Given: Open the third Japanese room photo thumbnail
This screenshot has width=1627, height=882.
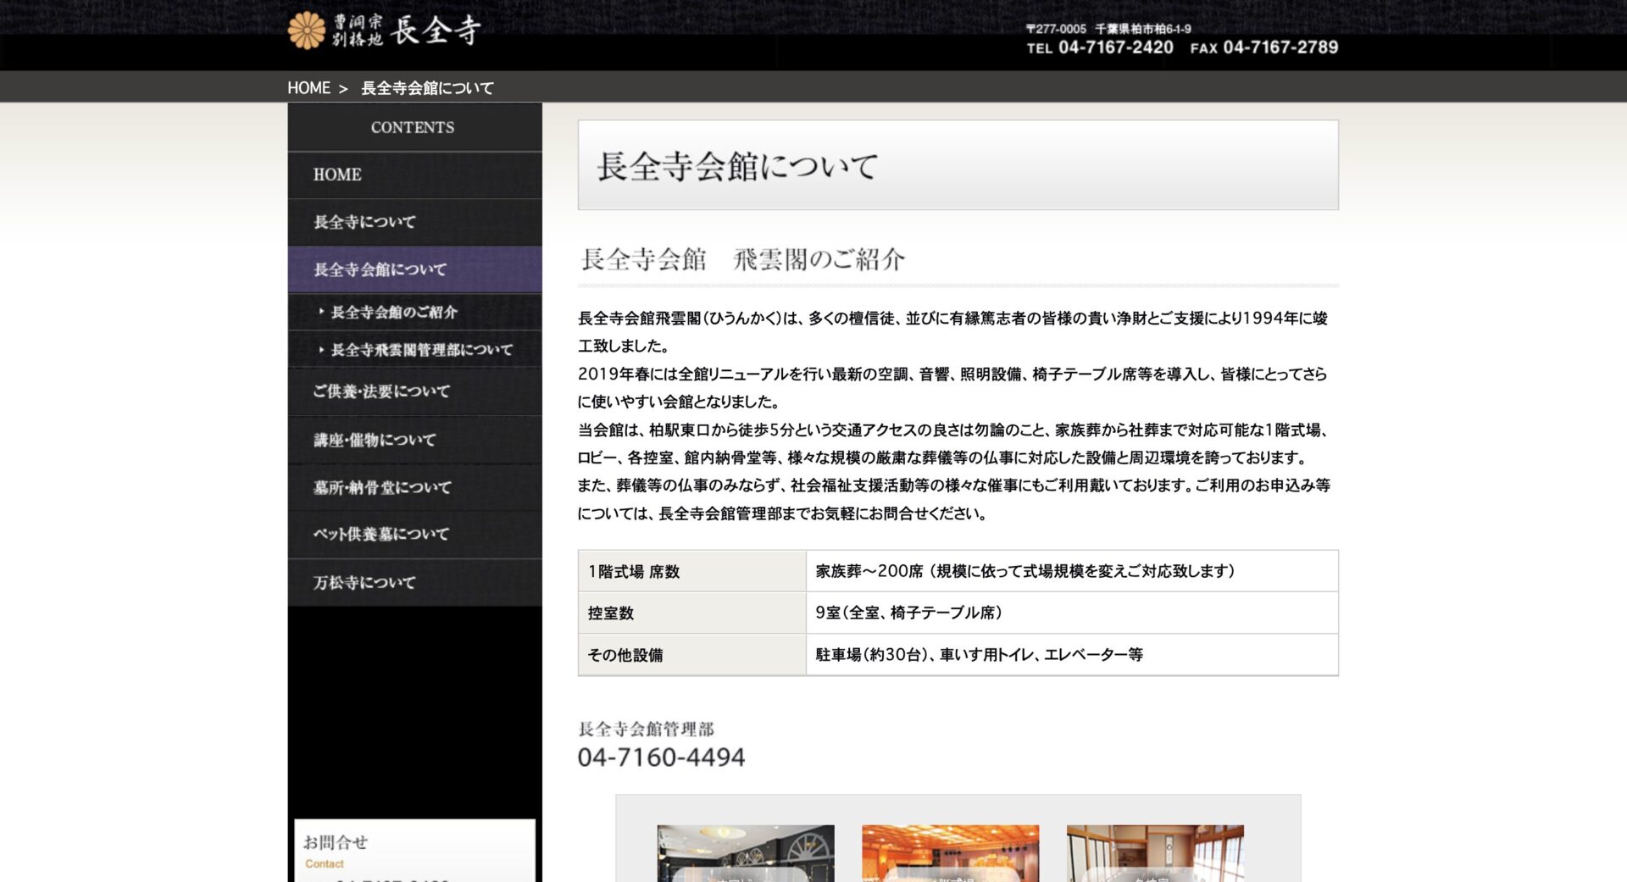Looking at the screenshot, I should point(1155,853).
